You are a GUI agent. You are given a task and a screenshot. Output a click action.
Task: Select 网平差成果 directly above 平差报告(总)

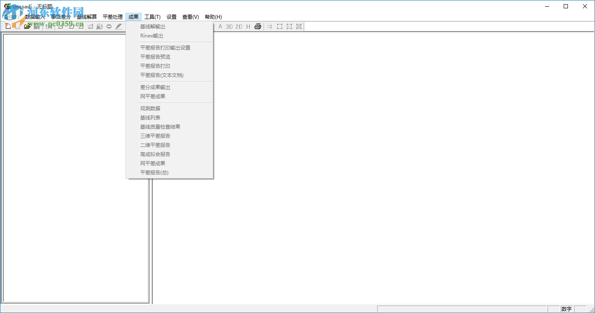(170, 164)
